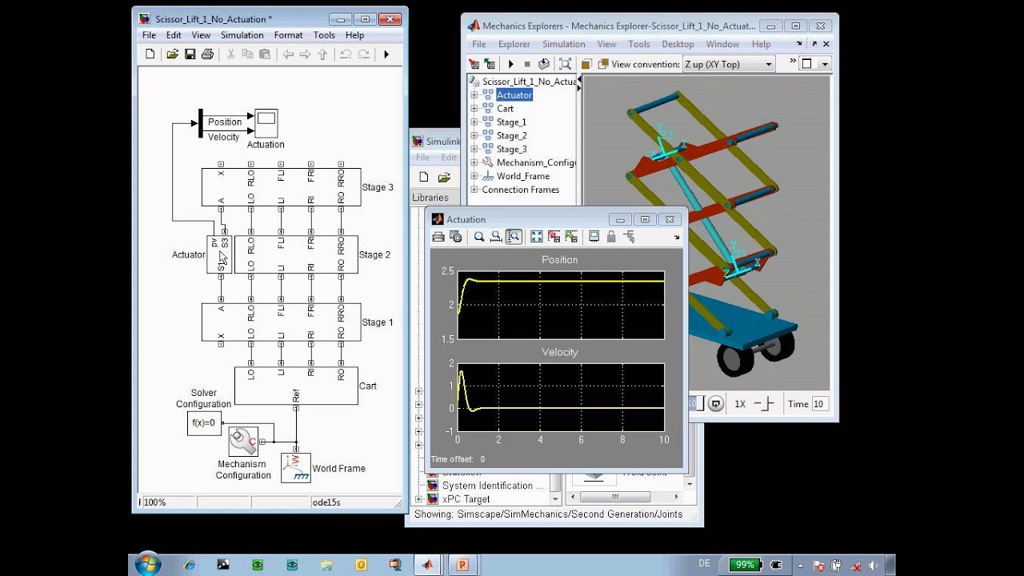Click Fit to view in Mechanics Explorer

(x=566, y=64)
